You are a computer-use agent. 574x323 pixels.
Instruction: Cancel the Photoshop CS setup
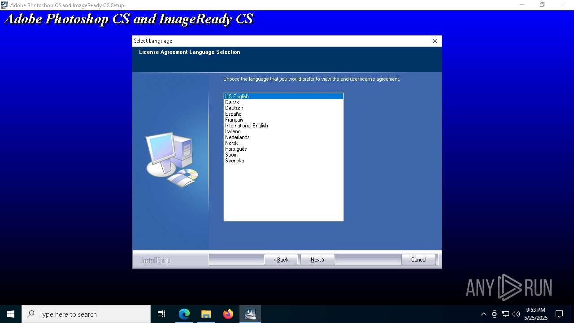click(x=418, y=260)
